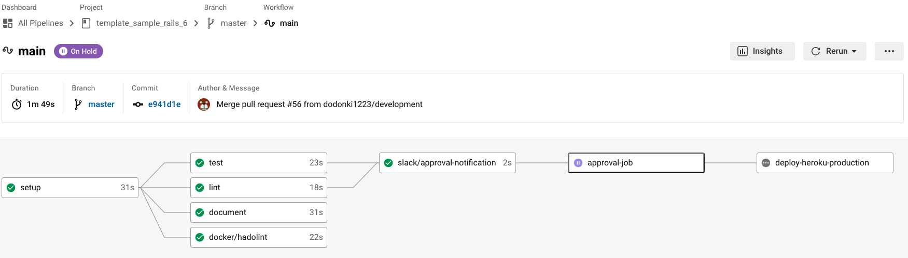Click purple pause icon on approval-job
Image resolution: width=908 pixels, height=258 pixels.
point(578,163)
